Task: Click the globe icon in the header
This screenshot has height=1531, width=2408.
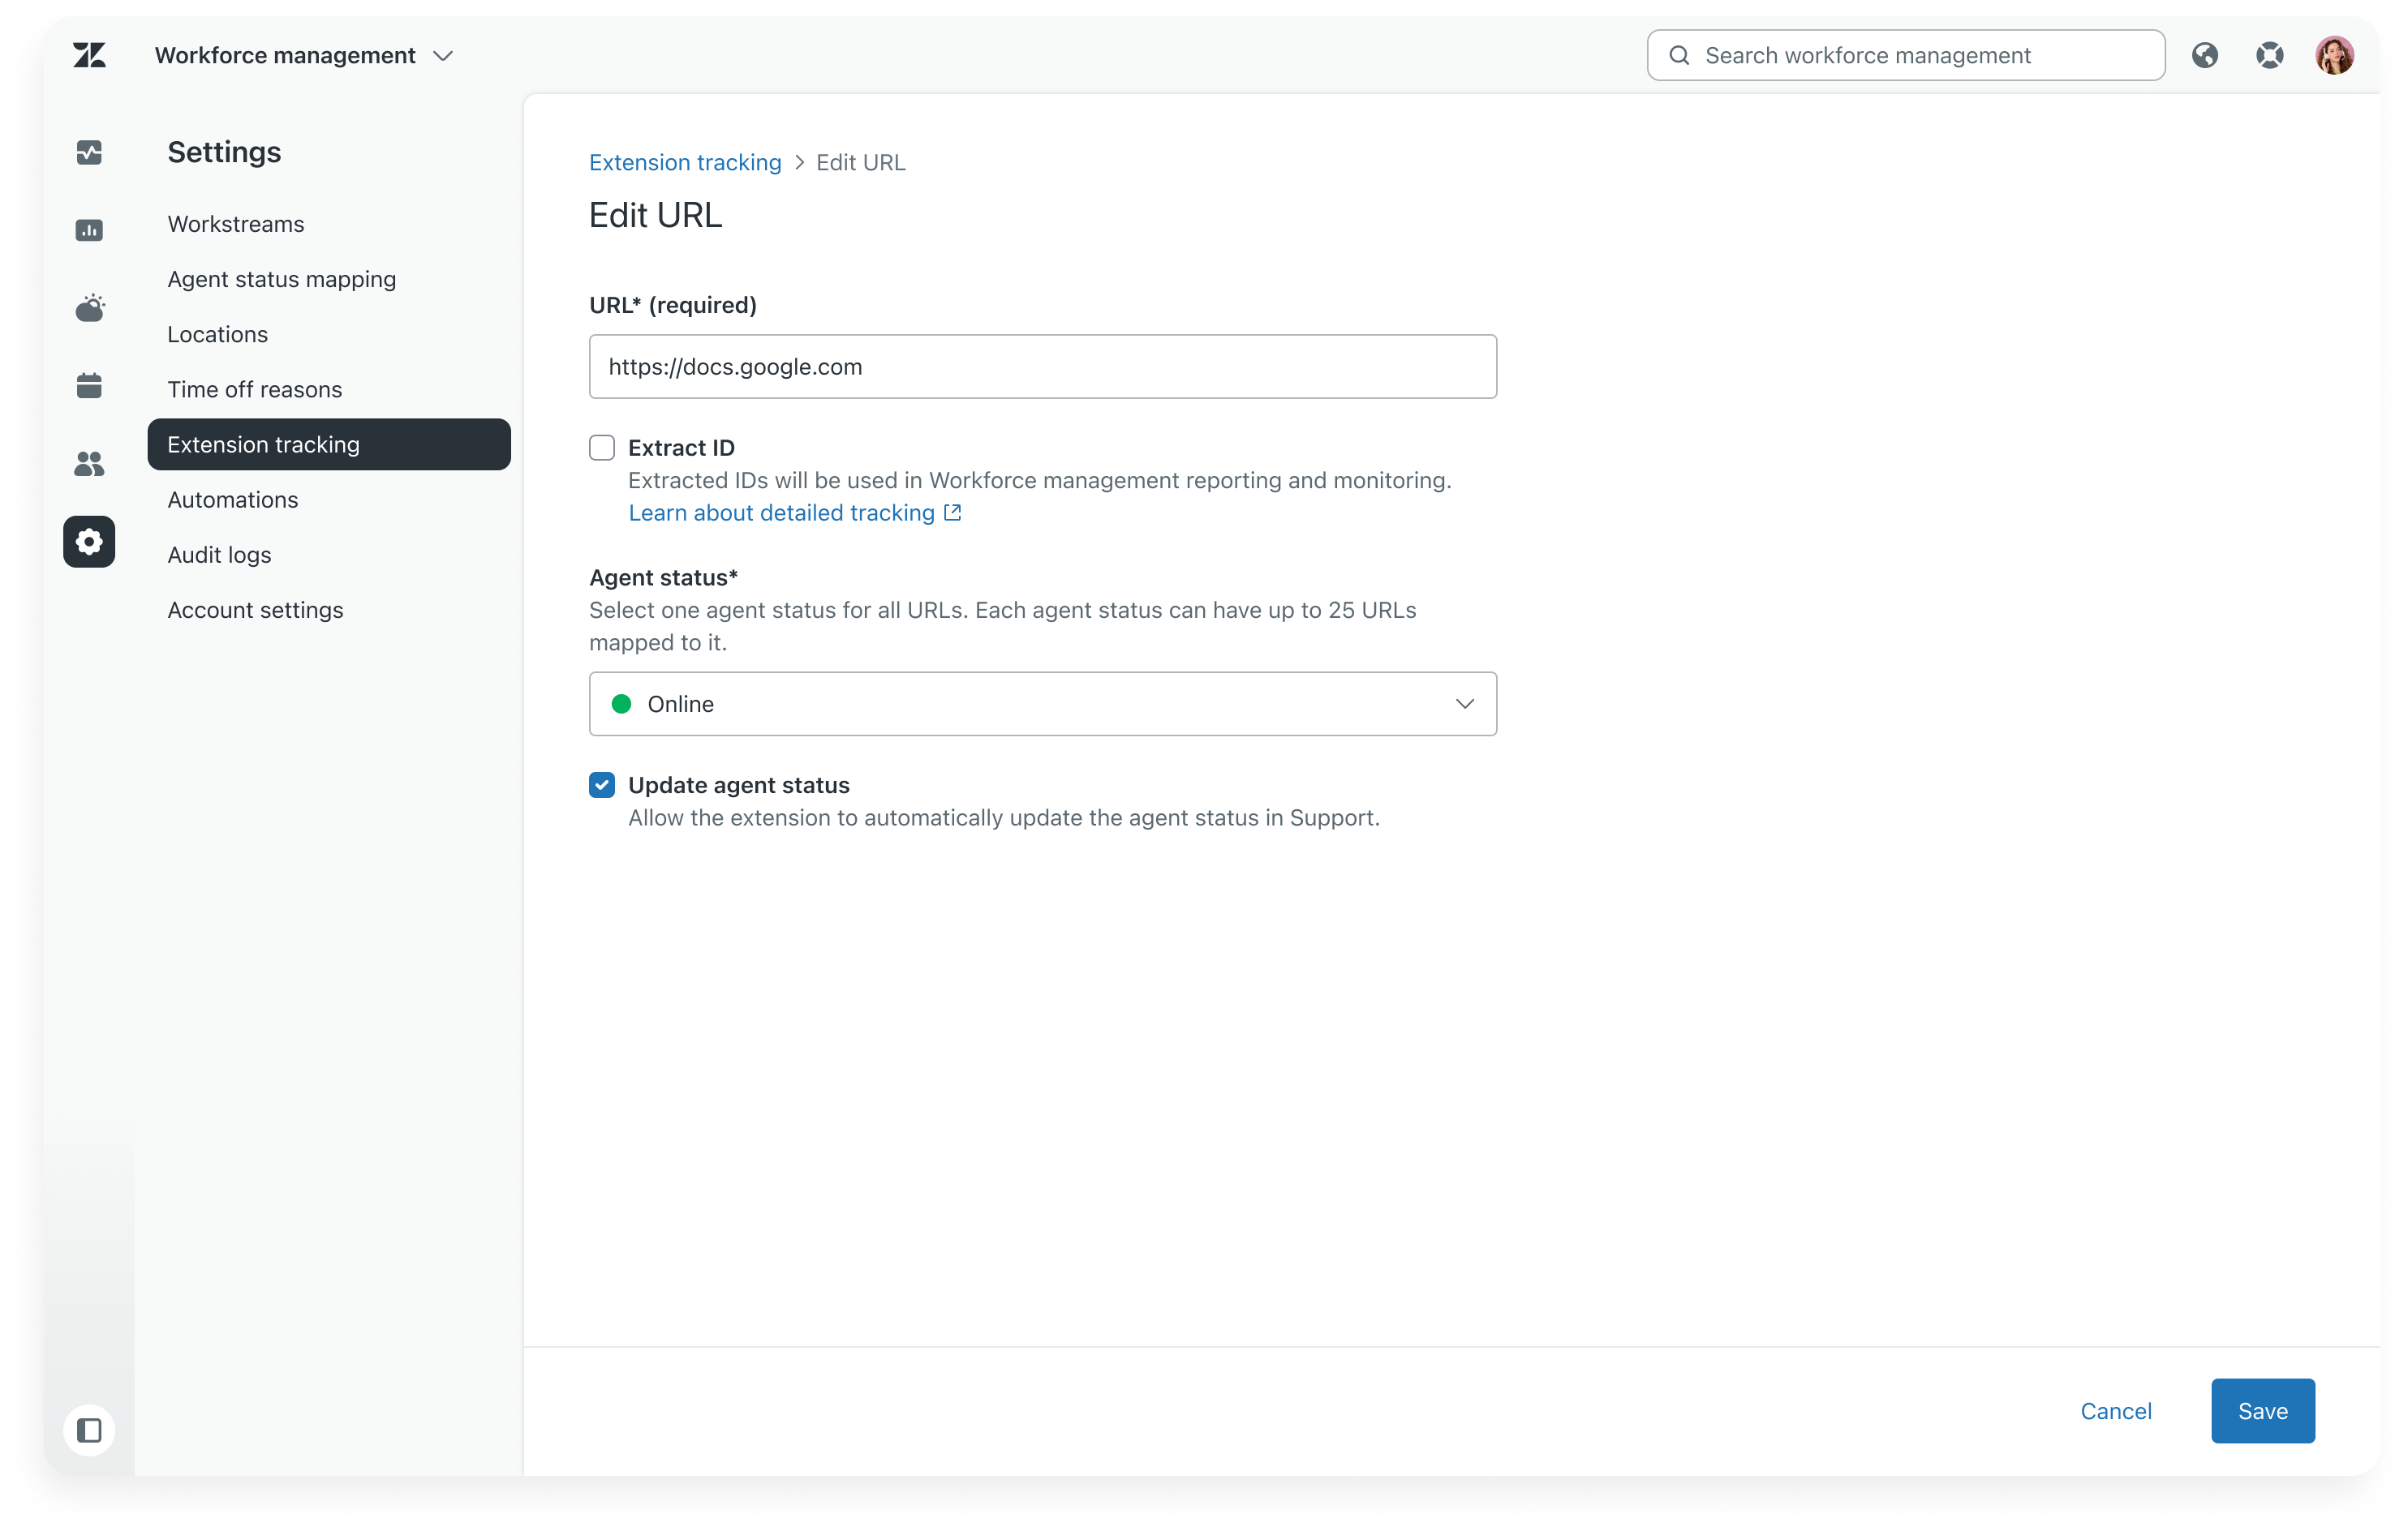Action: (x=2205, y=55)
